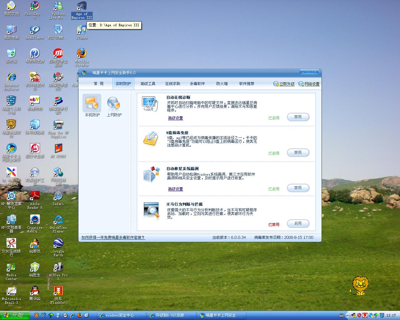Viewport: 400px width, 320px height.
Task: Open the 软件推荐 tab
Action: pos(247,84)
